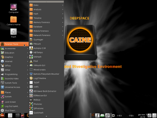Click the network speed monitor showing 0 B/s
This screenshot has height=118, width=157.
[123, 115]
